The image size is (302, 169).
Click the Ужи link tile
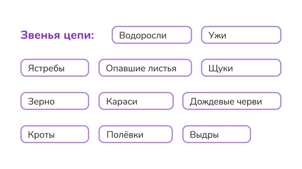coord(241,35)
